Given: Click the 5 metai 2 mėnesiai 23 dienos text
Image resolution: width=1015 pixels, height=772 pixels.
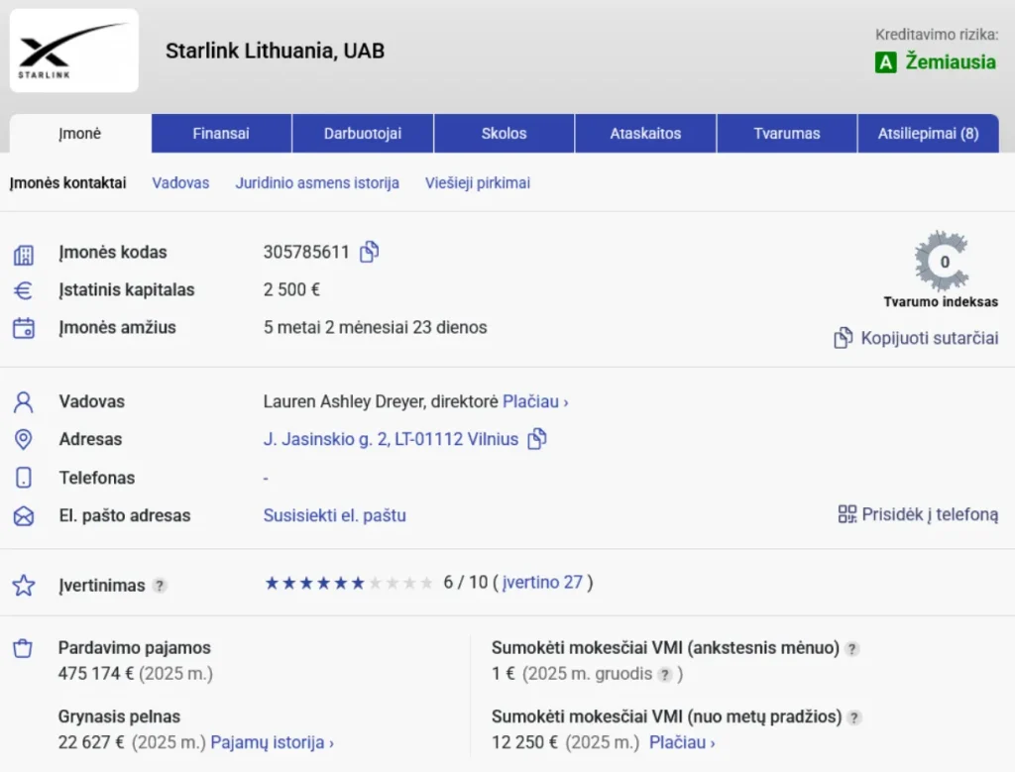Looking at the screenshot, I should pos(376,327).
